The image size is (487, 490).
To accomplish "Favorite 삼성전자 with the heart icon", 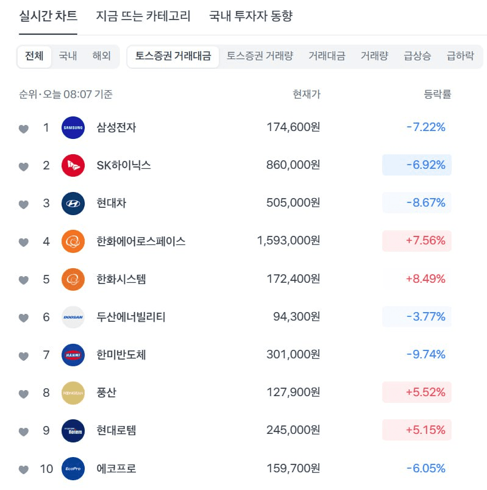I will click(x=24, y=129).
